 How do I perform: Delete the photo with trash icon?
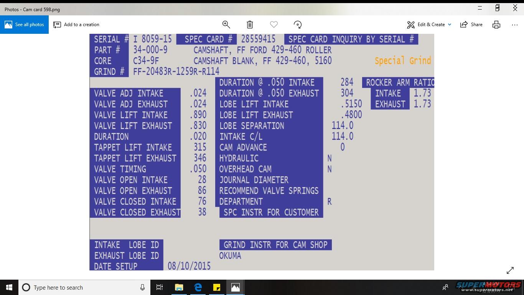click(x=250, y=25)
